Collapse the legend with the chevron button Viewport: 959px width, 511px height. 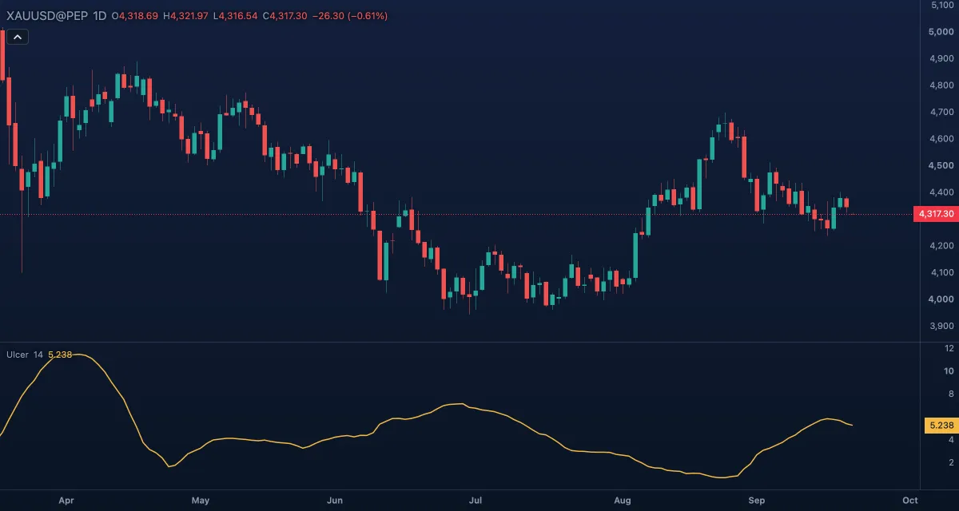coord(18,36)
